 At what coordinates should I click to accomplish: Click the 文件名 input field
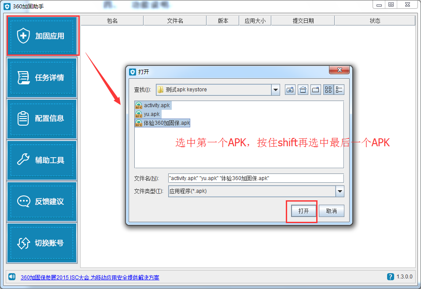click(256, 178)
